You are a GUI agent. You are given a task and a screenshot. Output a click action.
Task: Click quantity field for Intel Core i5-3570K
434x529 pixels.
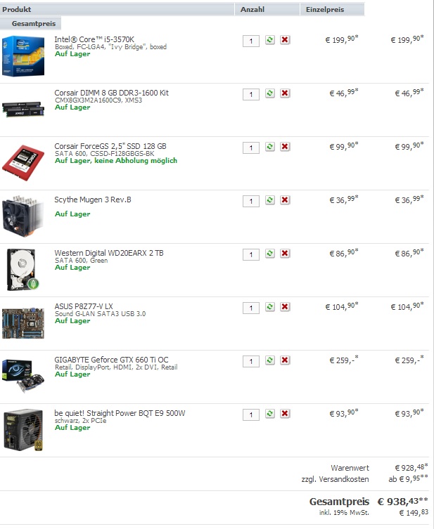point(251,41)
